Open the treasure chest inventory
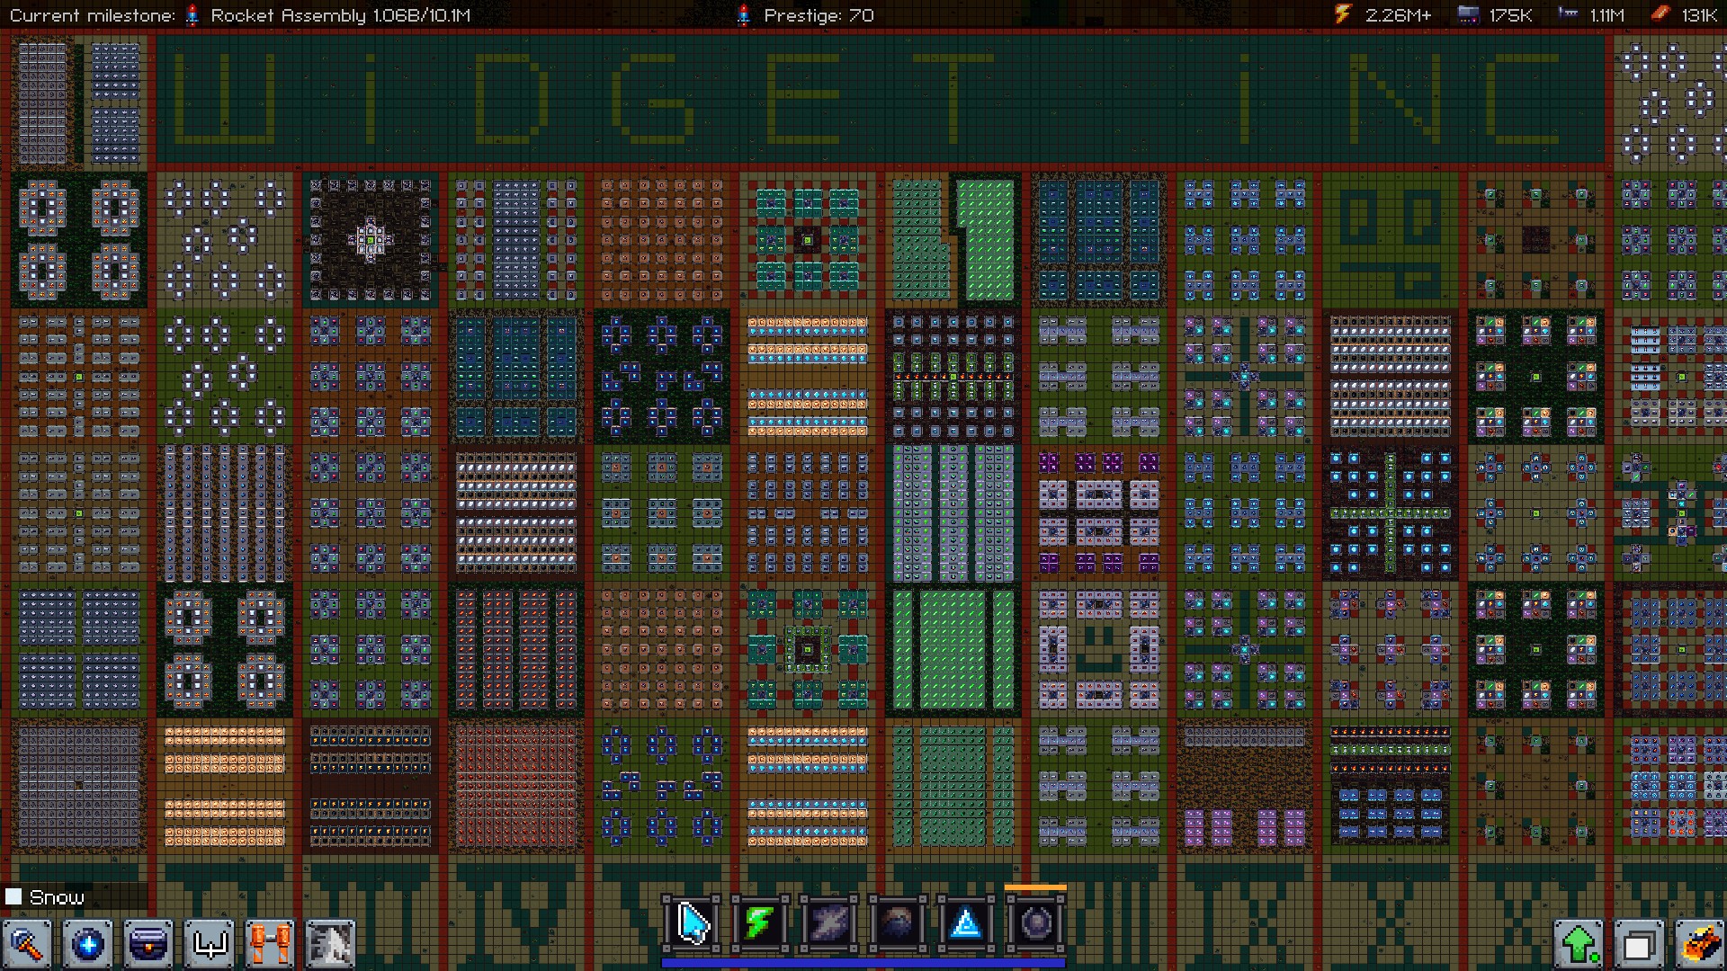 click(x=148, y=944)
